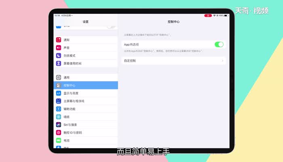Tap the red screen recording indicator

pos(208,15)
